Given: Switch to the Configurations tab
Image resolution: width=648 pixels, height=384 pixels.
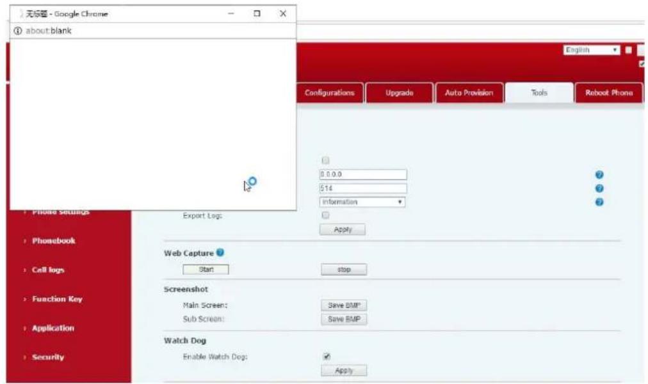Looking at the screenshot, I should [329, 93].
